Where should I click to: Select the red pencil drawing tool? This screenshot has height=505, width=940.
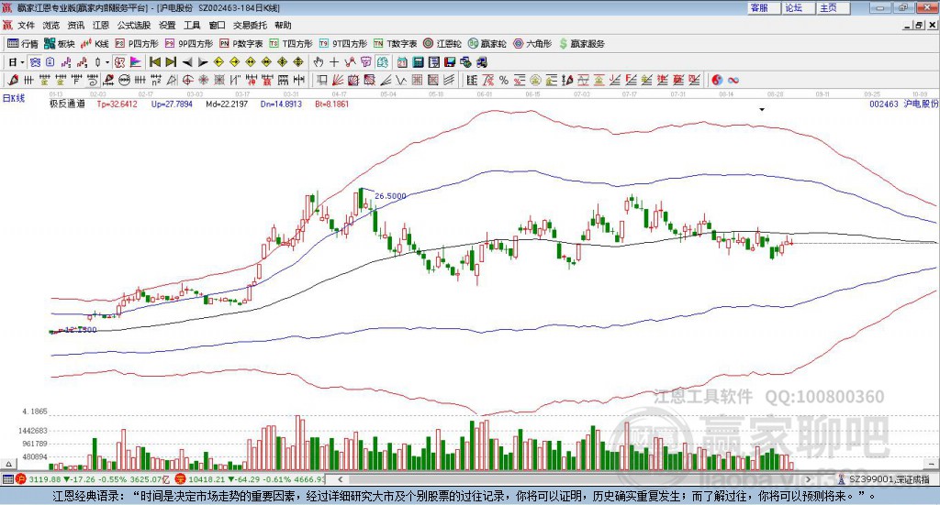tap(13, 80)
